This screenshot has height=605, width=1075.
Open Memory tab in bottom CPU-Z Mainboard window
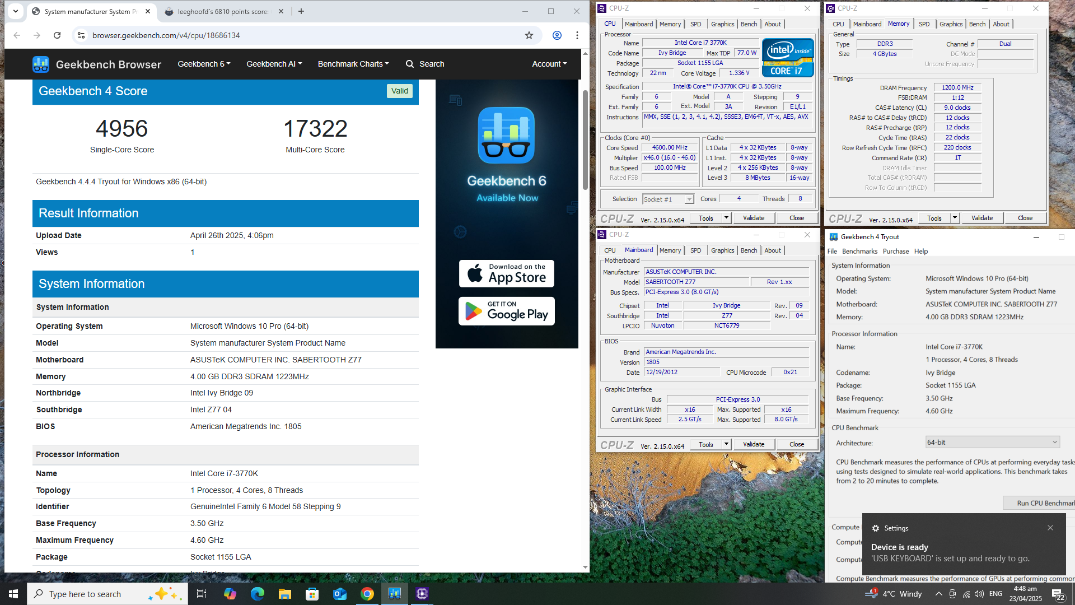click(x=670, y=250)
